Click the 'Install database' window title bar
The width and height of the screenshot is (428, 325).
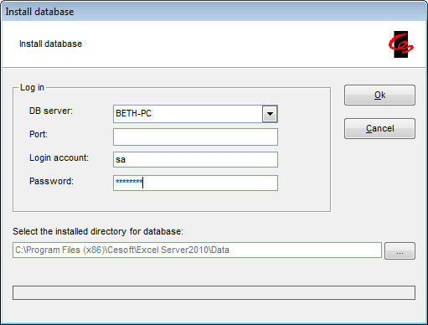tap(214, 12)
